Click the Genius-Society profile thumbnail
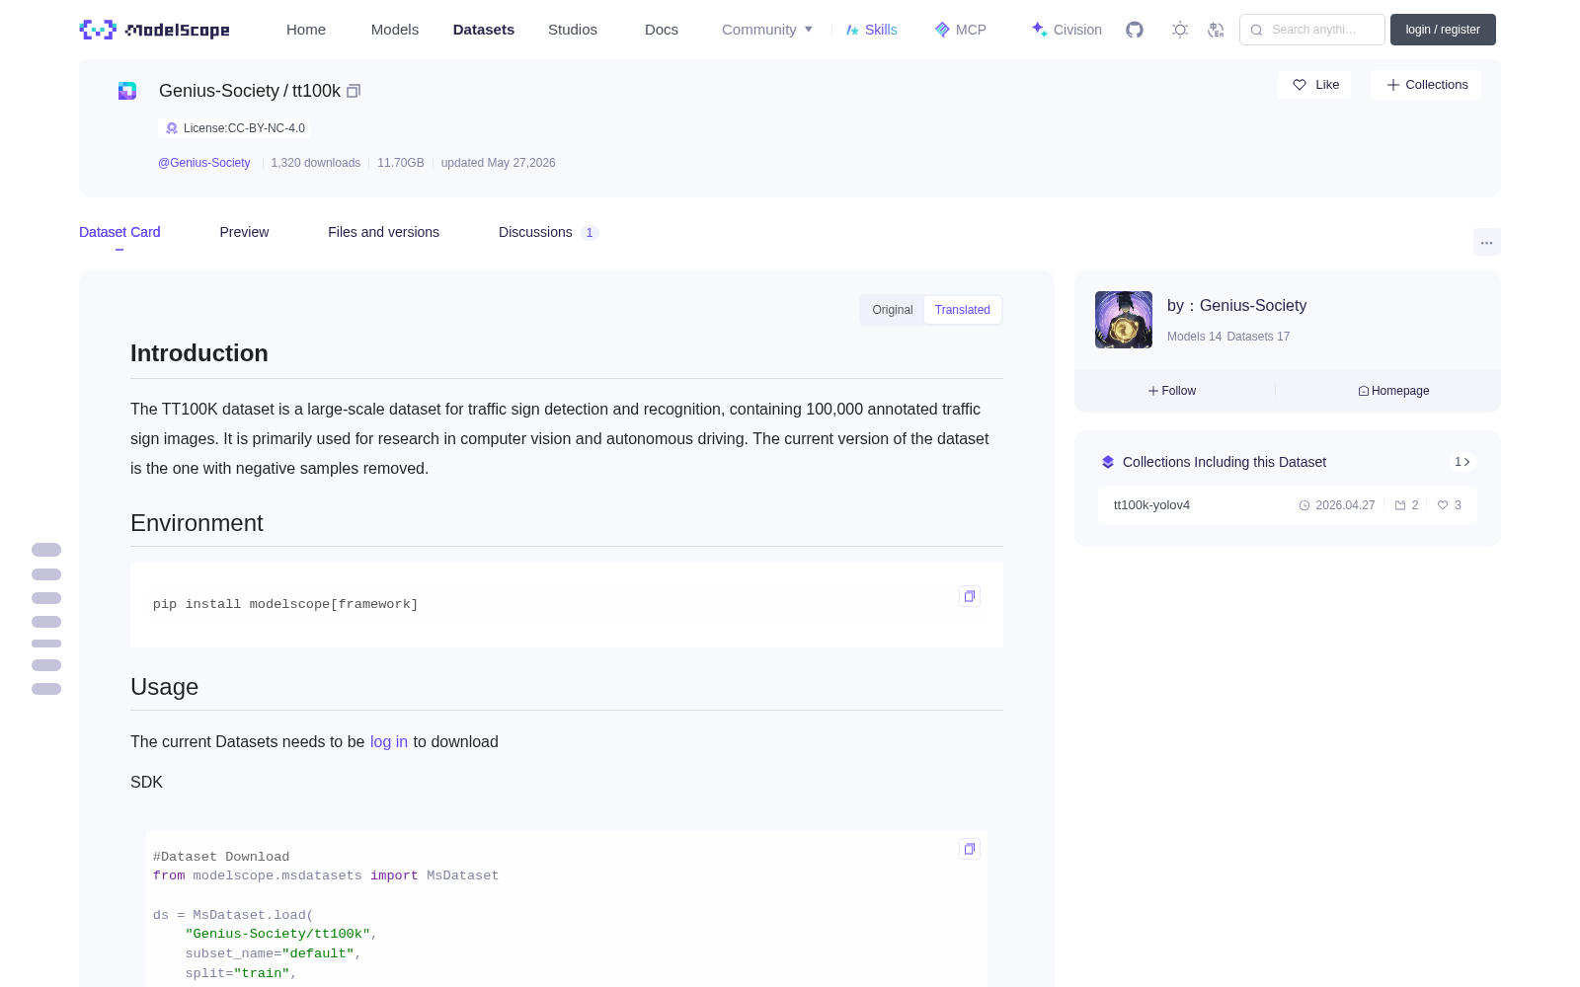This screenshot has width=1580, height=987. [1124, 320]
